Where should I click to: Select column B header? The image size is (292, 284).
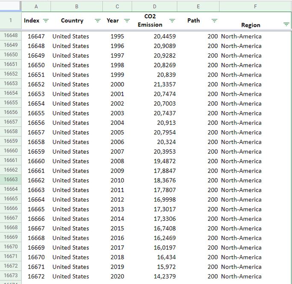pyautogui.click(x=77, y=6)
